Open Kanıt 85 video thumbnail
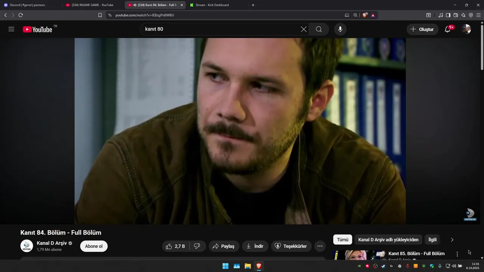This screenshot has width=484, height=272. pyautogui.click(x=360, y=255)
